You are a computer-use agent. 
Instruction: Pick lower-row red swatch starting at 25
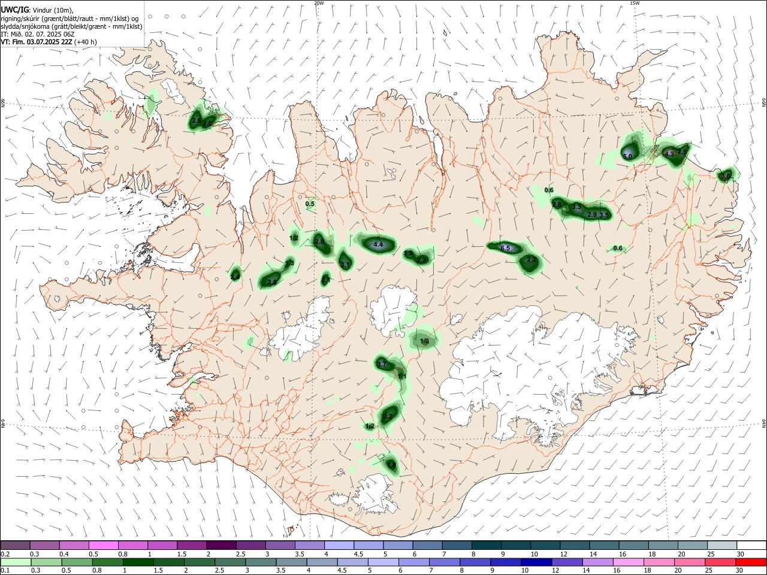click(x=720, y=562)
